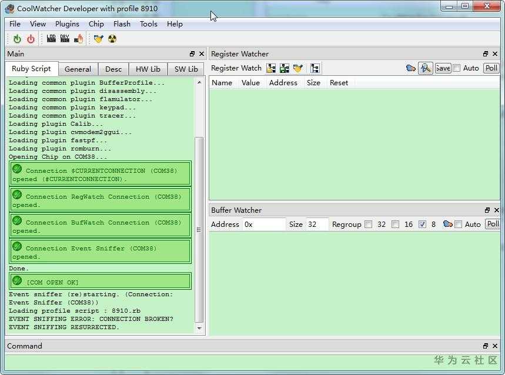The width and height of the screenshot is (505, 375).
Task: Click the LOD FLSH toolbar icon
Action: [51, 39]
